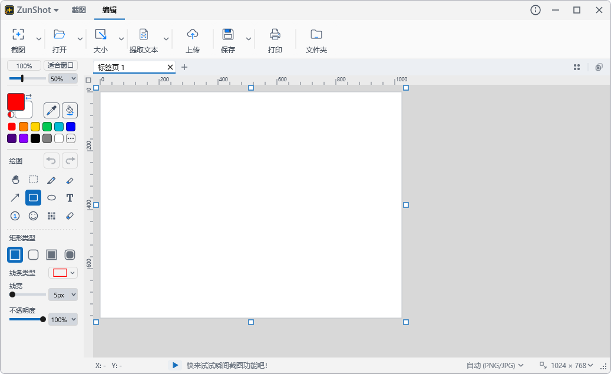The height and width of the screenshot is (374, 611).
Task: Switch to the 截图 tab
Action: [x=79, y=10]
